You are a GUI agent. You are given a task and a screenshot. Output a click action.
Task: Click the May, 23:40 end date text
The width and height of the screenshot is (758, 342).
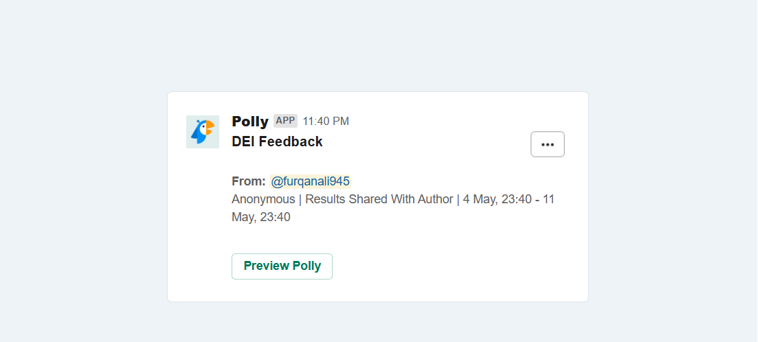point(261,218)
